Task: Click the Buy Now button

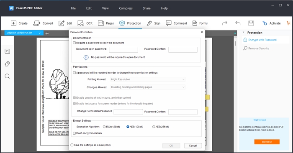Action: click(267, 142)
